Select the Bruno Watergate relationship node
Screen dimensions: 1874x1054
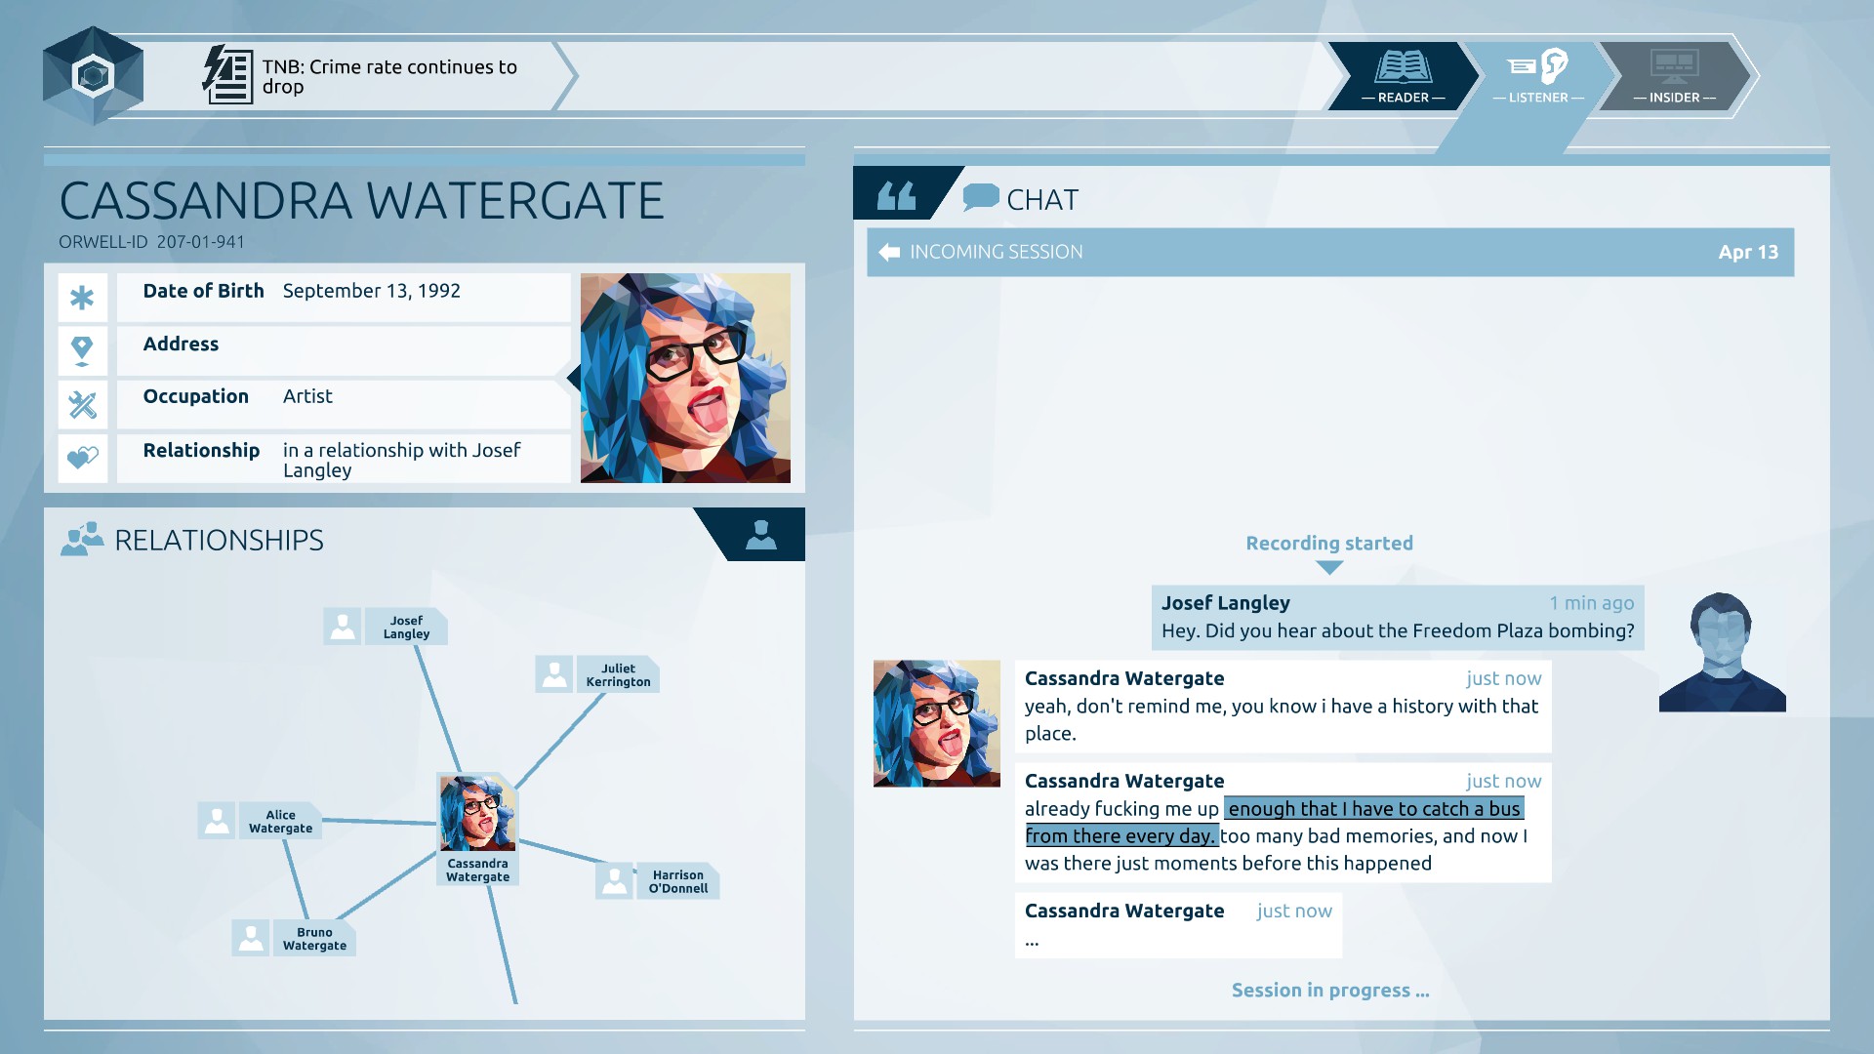pyautogui.click(x=294, y=938)
